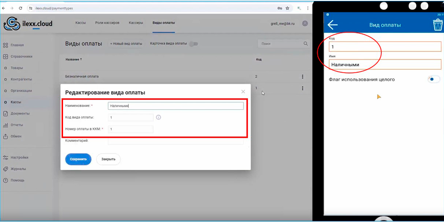Expand the Справочники sidebar section
This screenshot has width=444, height=222.
pos(21,57)
